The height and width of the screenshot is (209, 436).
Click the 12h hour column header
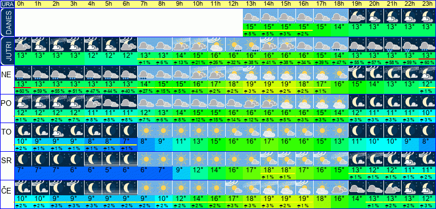(234, 4)
